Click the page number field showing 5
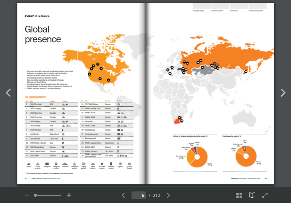The image size is (291, 203). [139, 195]
